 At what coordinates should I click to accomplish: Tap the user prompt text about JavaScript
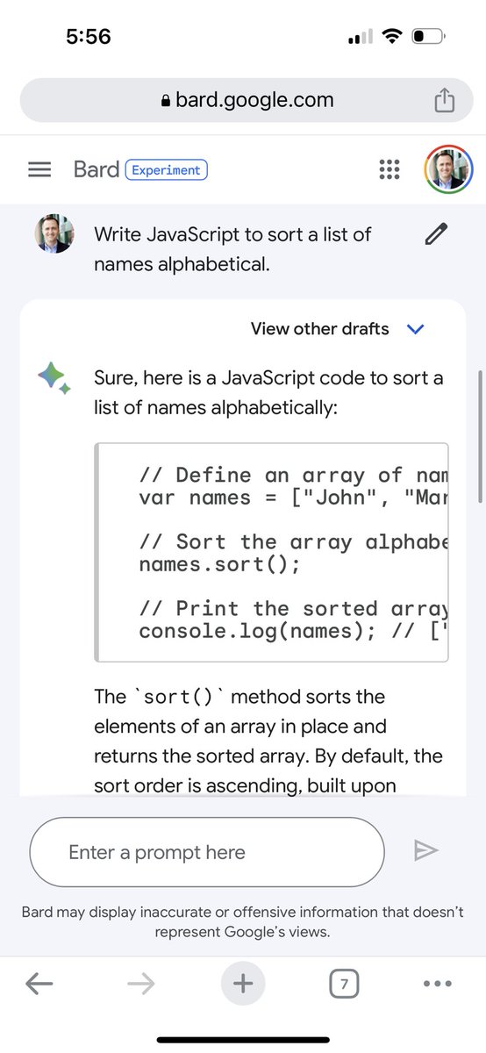tap(232, 248)
